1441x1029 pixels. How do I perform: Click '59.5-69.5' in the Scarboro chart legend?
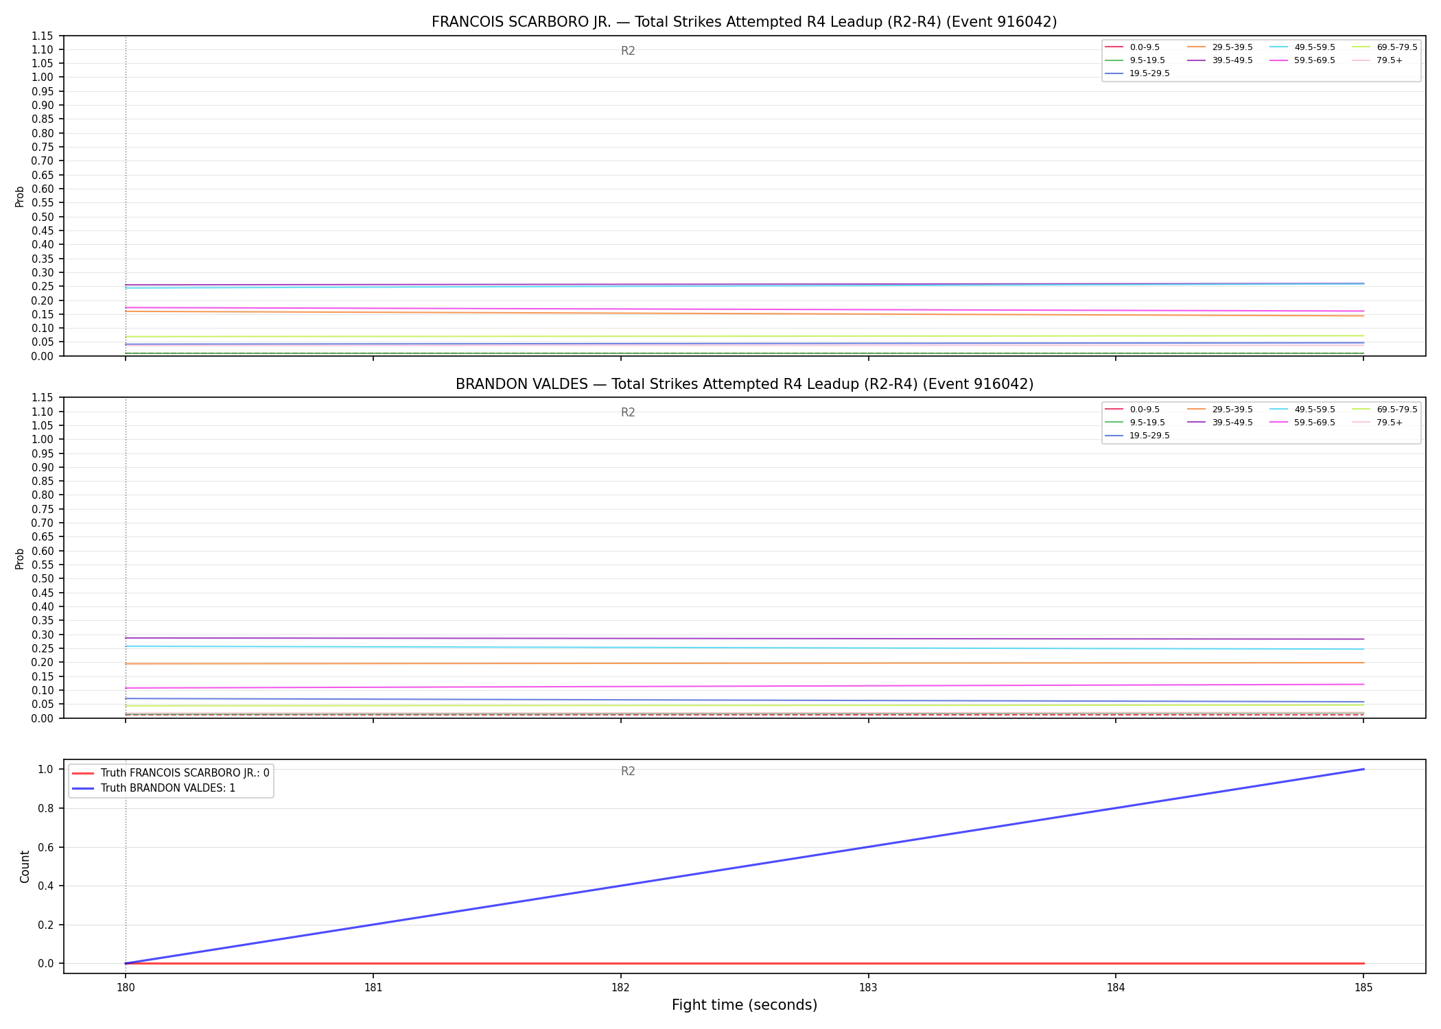pyautogui.click(x=1315, y=60)
